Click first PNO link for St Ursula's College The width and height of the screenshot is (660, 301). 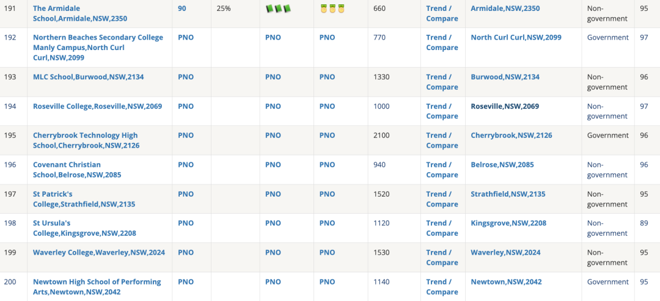[186, 223]
